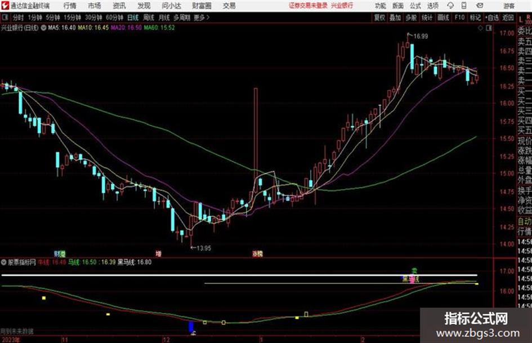
Task: Click the 16.99 high price label
Action: (x=421, y=36)
